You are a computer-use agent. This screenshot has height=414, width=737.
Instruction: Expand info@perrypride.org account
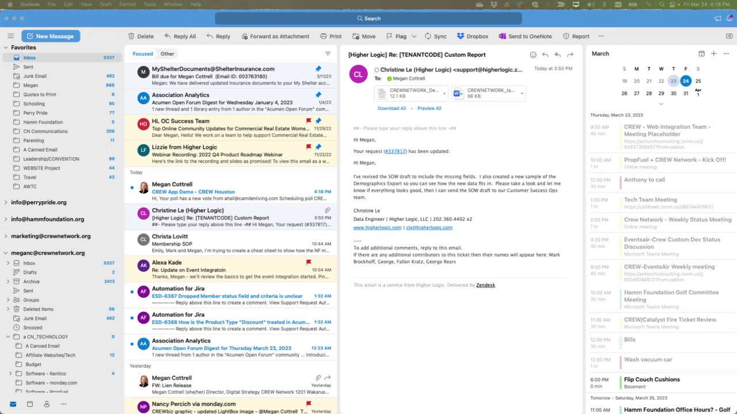[x=6, y=202]
